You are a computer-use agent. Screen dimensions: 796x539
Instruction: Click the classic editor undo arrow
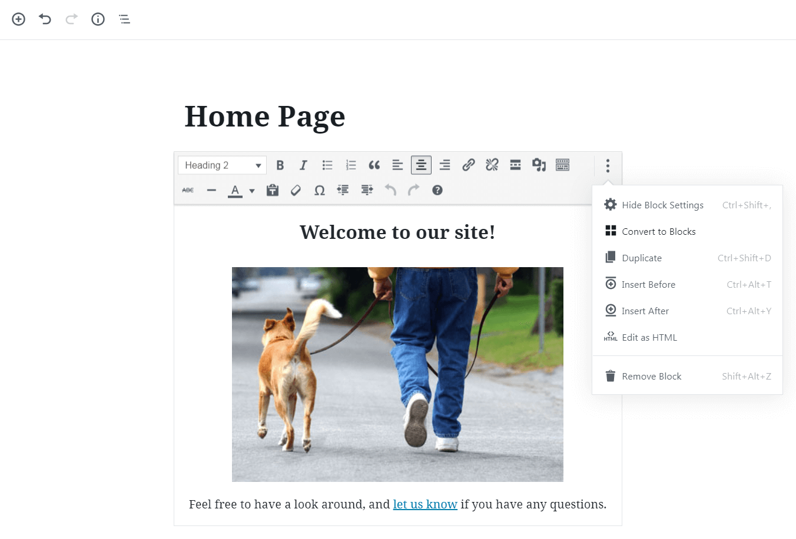pyautogui.click(x=390, y=190)
